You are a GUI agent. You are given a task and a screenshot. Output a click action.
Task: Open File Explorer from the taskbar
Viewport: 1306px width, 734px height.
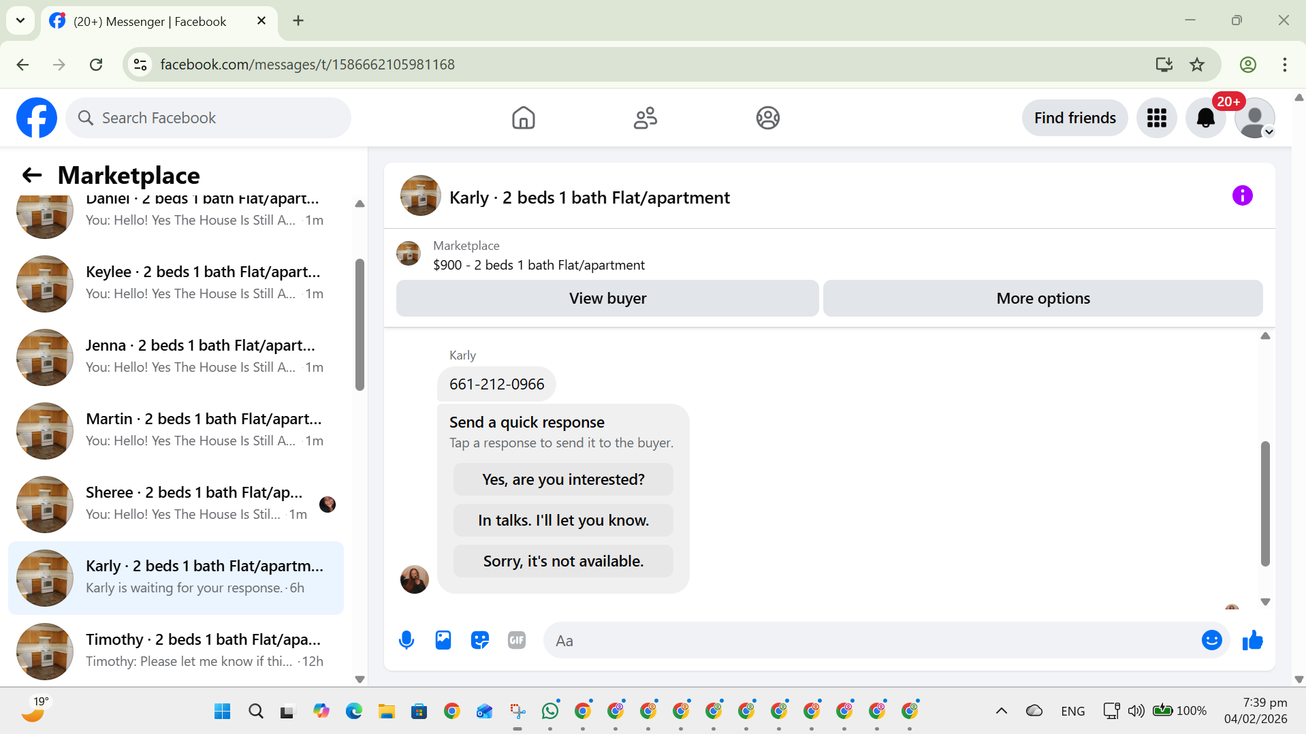386,712
